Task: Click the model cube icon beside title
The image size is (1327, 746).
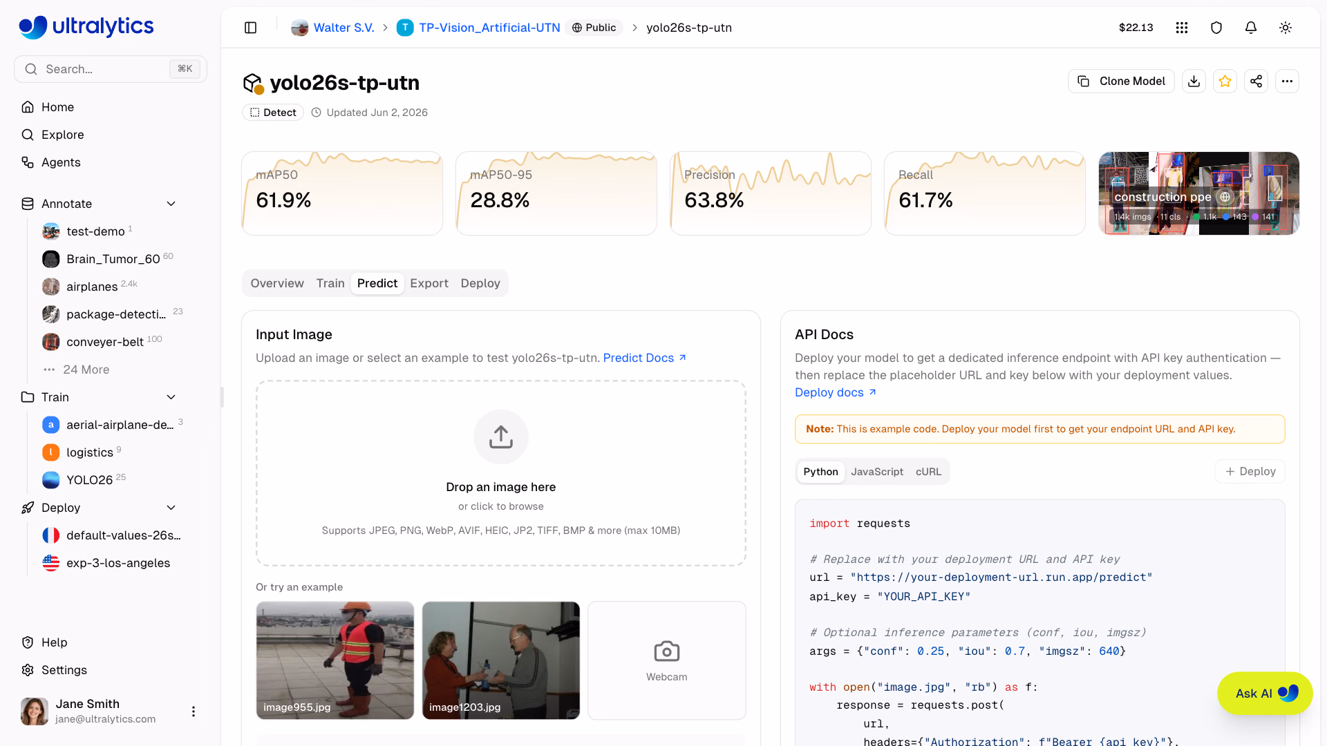Action: (253, 84)
